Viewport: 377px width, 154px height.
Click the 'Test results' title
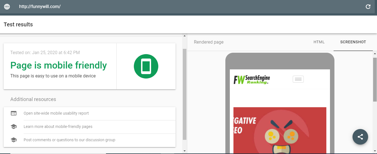click(x=18, y=24)
